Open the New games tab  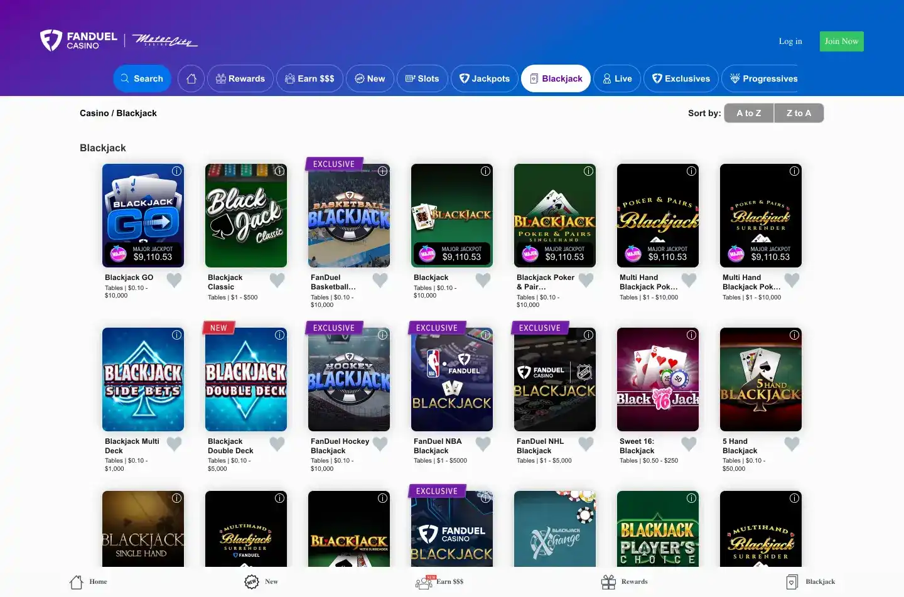tap(370, 78)
